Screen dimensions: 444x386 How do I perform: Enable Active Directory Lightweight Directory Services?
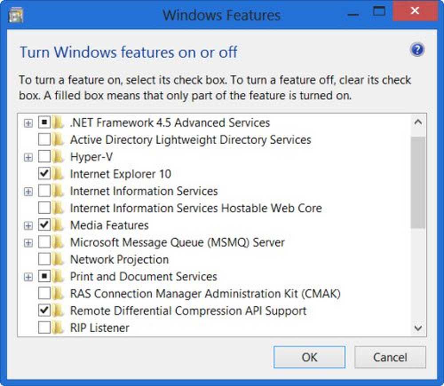(x=44, y=140)
